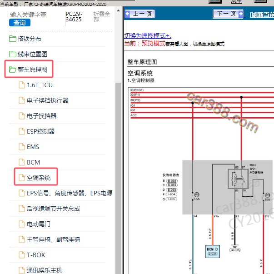Open the 电子换挡器 document
274x274 pixels.
tap(41, 116)
